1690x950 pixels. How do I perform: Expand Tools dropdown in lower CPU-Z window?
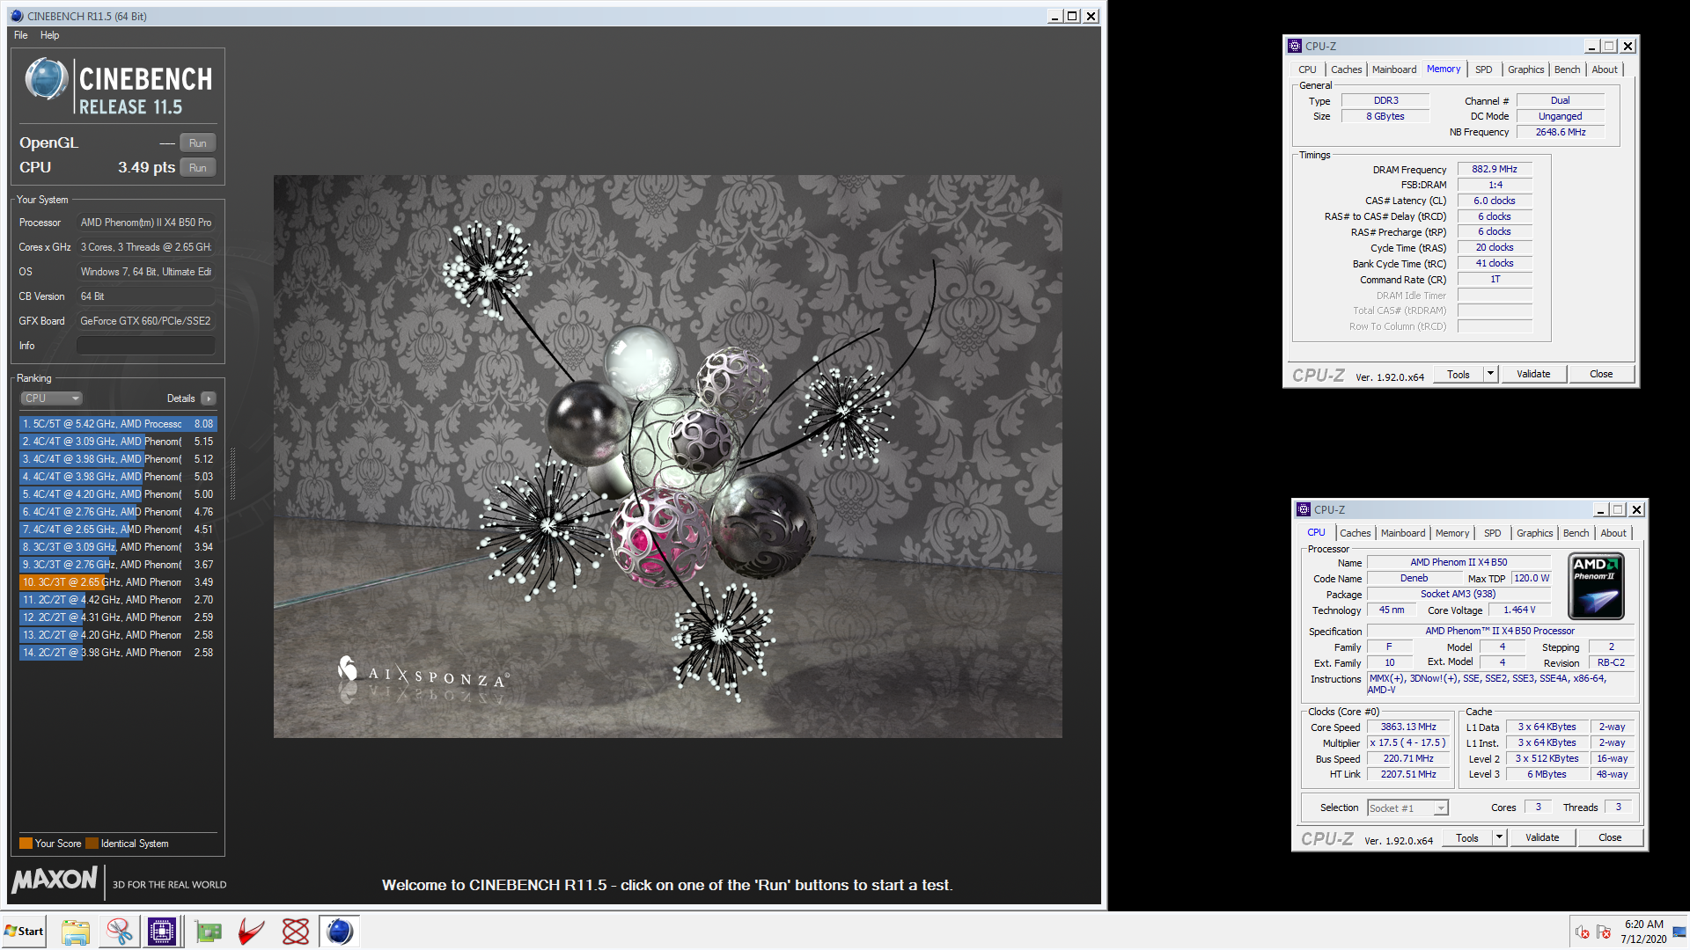1499,837
